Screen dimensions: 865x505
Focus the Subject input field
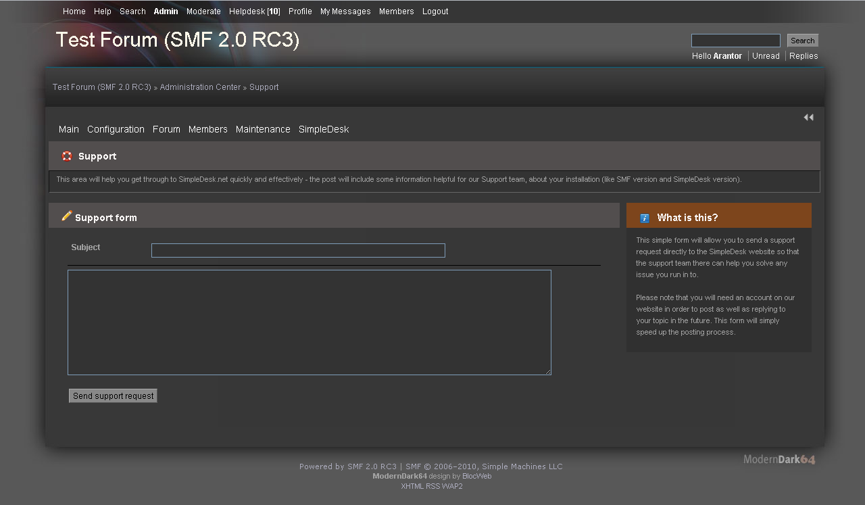(x=298, y=251)
